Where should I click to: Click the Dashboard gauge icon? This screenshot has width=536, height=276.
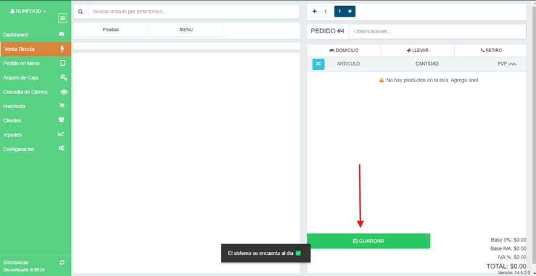tap(62, 34)
